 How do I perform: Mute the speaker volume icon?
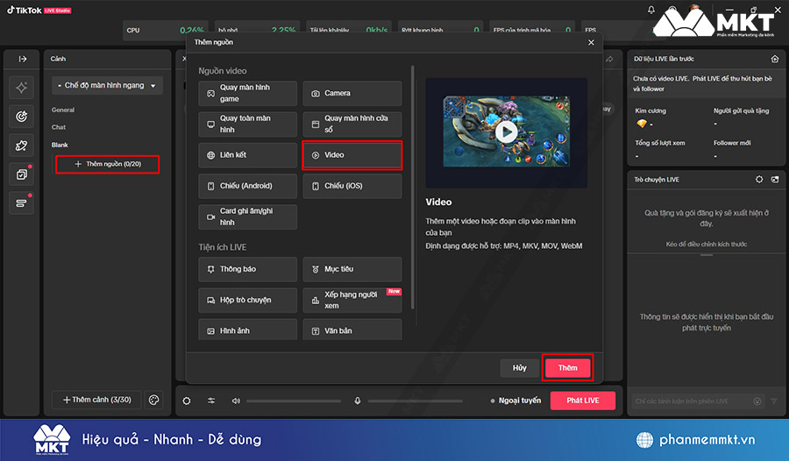pyautogui.click(x=236, y=401)
